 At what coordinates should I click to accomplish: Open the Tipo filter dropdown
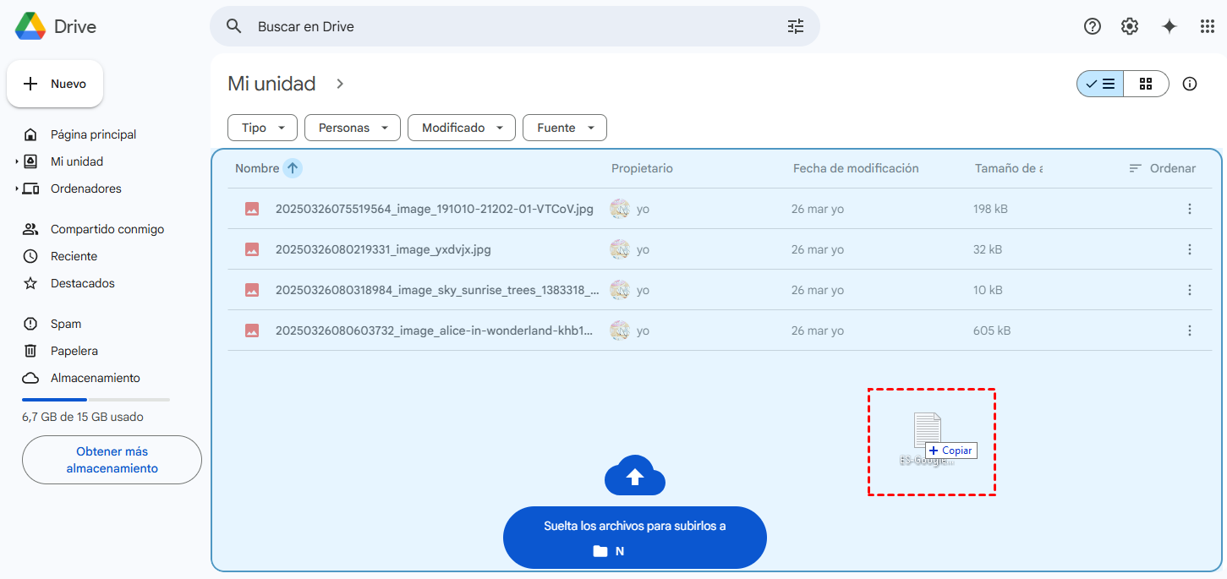point(262,128)
